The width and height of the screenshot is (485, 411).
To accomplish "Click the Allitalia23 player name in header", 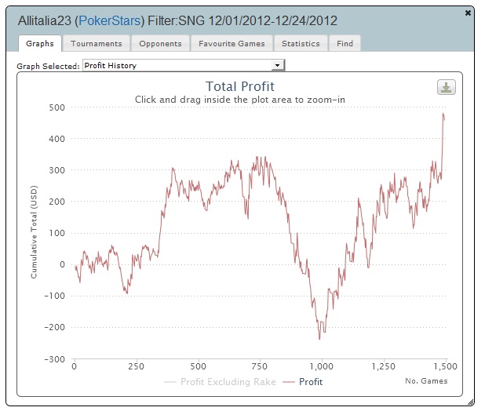I will (x=49, y=14).
